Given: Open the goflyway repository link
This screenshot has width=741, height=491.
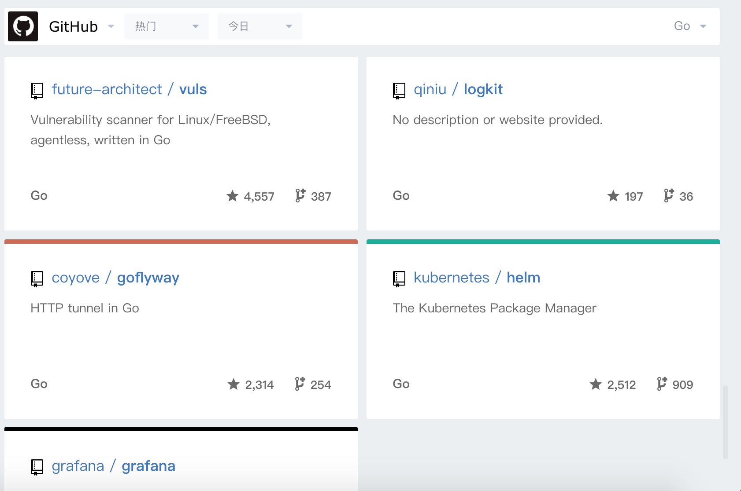Looking at the screenshot, I should [x=148, y=278].
